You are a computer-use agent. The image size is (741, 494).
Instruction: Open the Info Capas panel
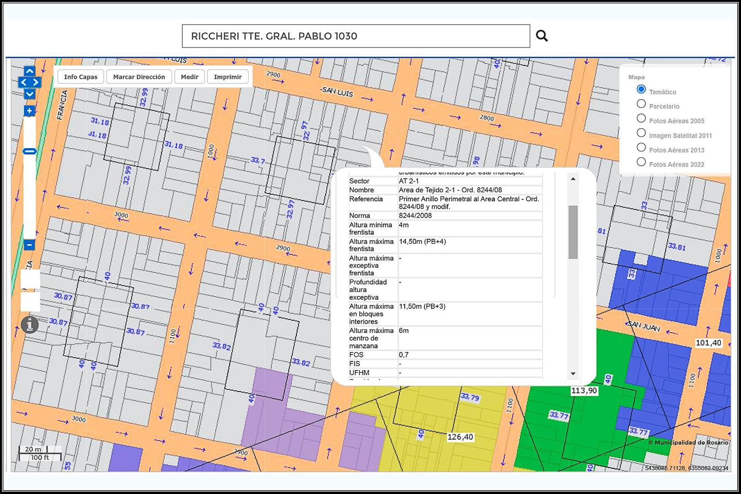(x=81, y=77)
